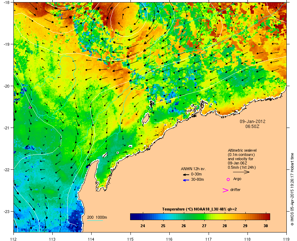
Task: Click the latitude axis label -21
Action: tap(6, 128)
